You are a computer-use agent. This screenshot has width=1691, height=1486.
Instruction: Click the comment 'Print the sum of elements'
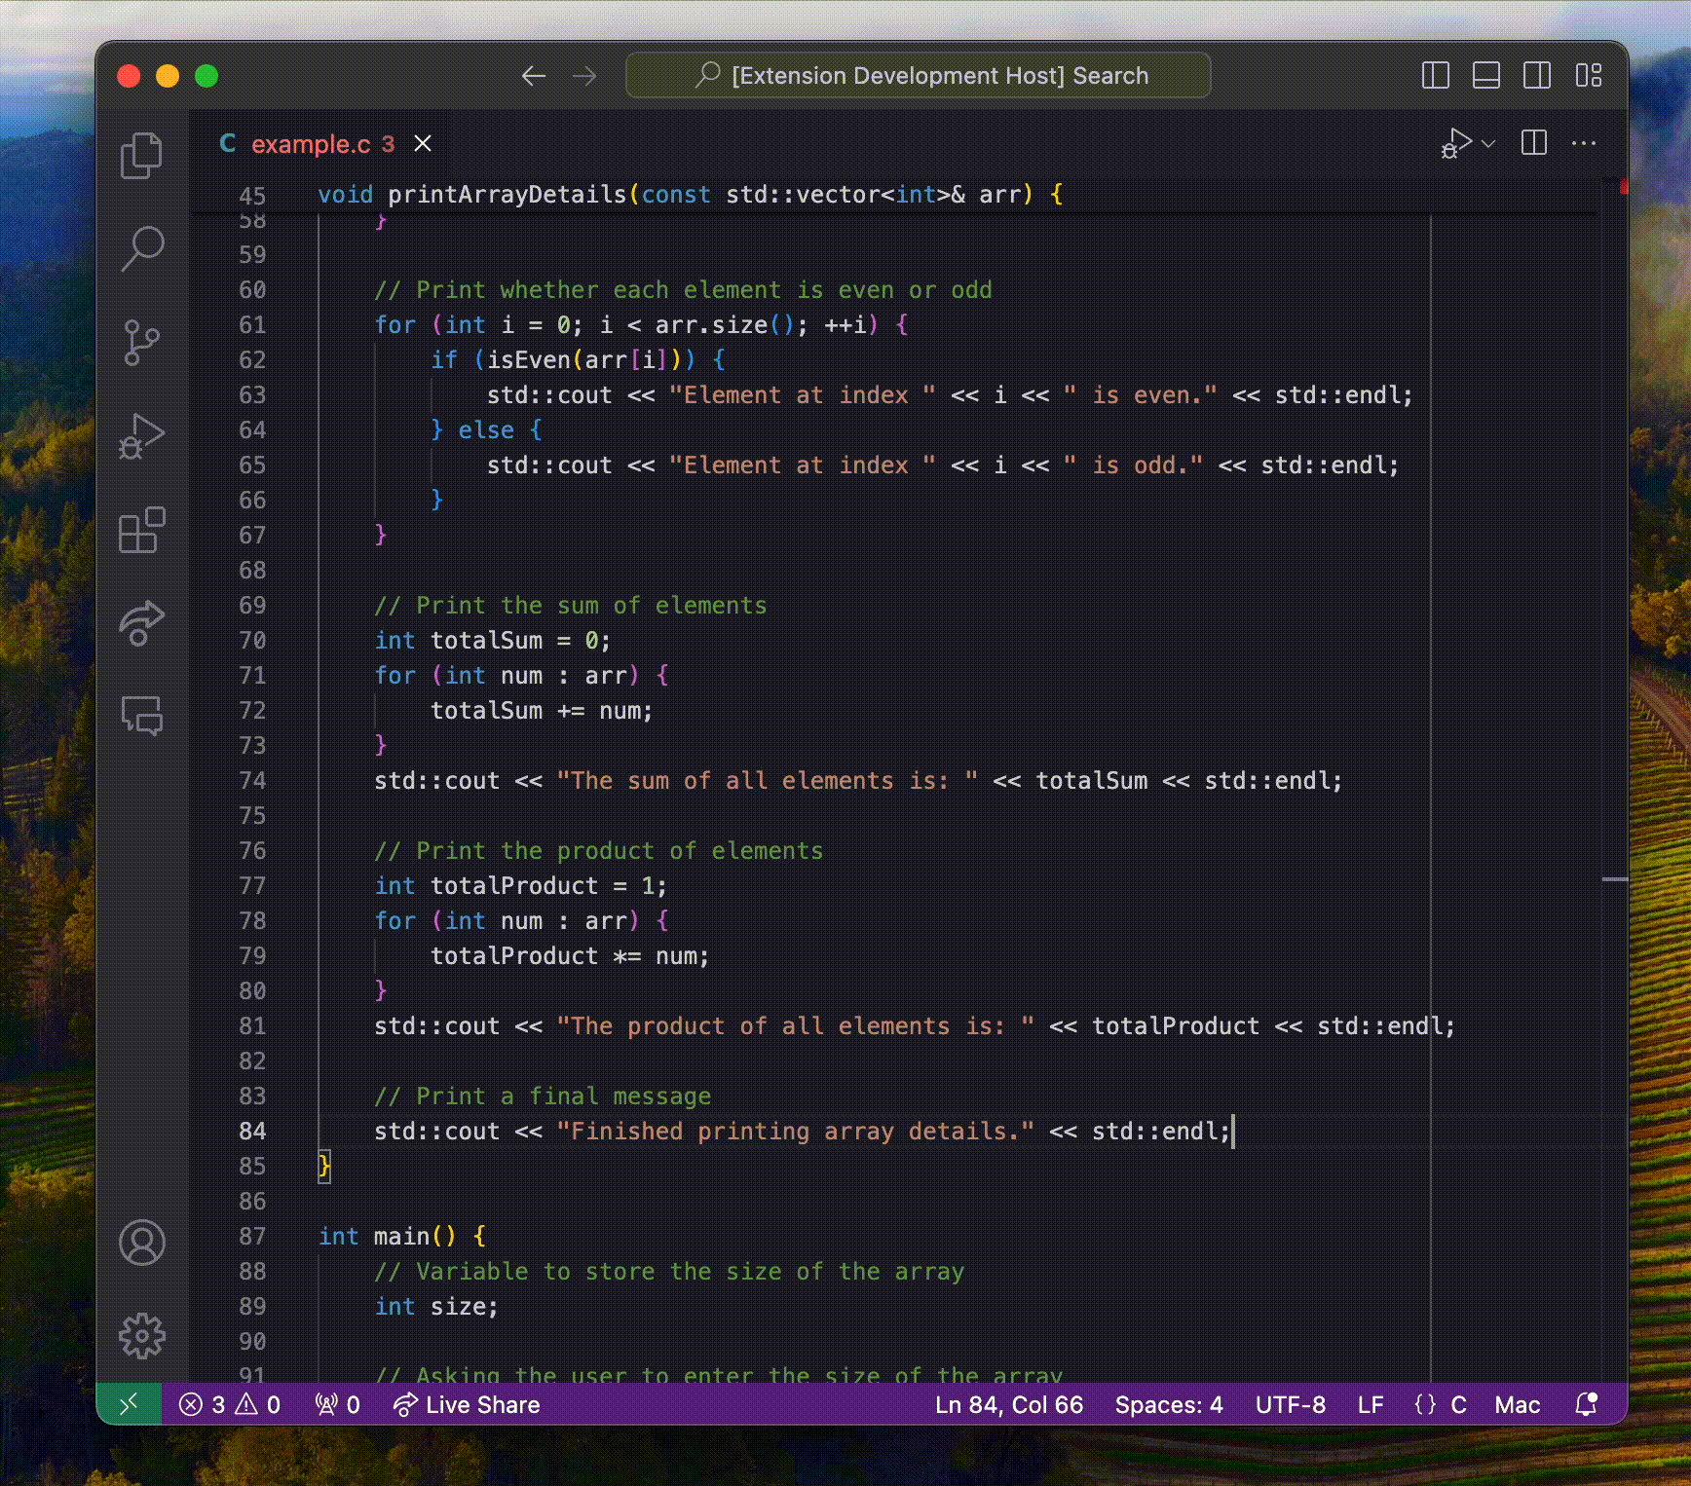click(x=571, y=606)
